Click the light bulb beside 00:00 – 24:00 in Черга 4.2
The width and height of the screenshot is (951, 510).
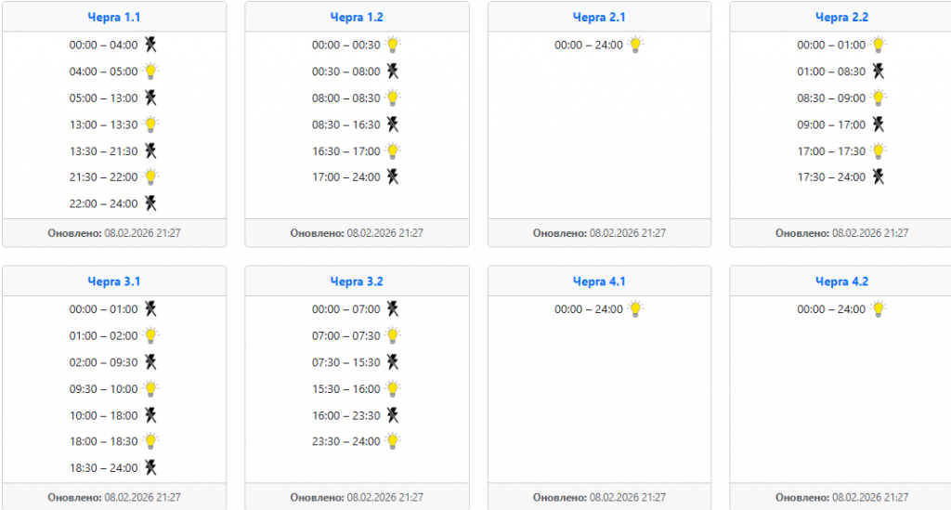pyautogui.click(x=878, y=309)
